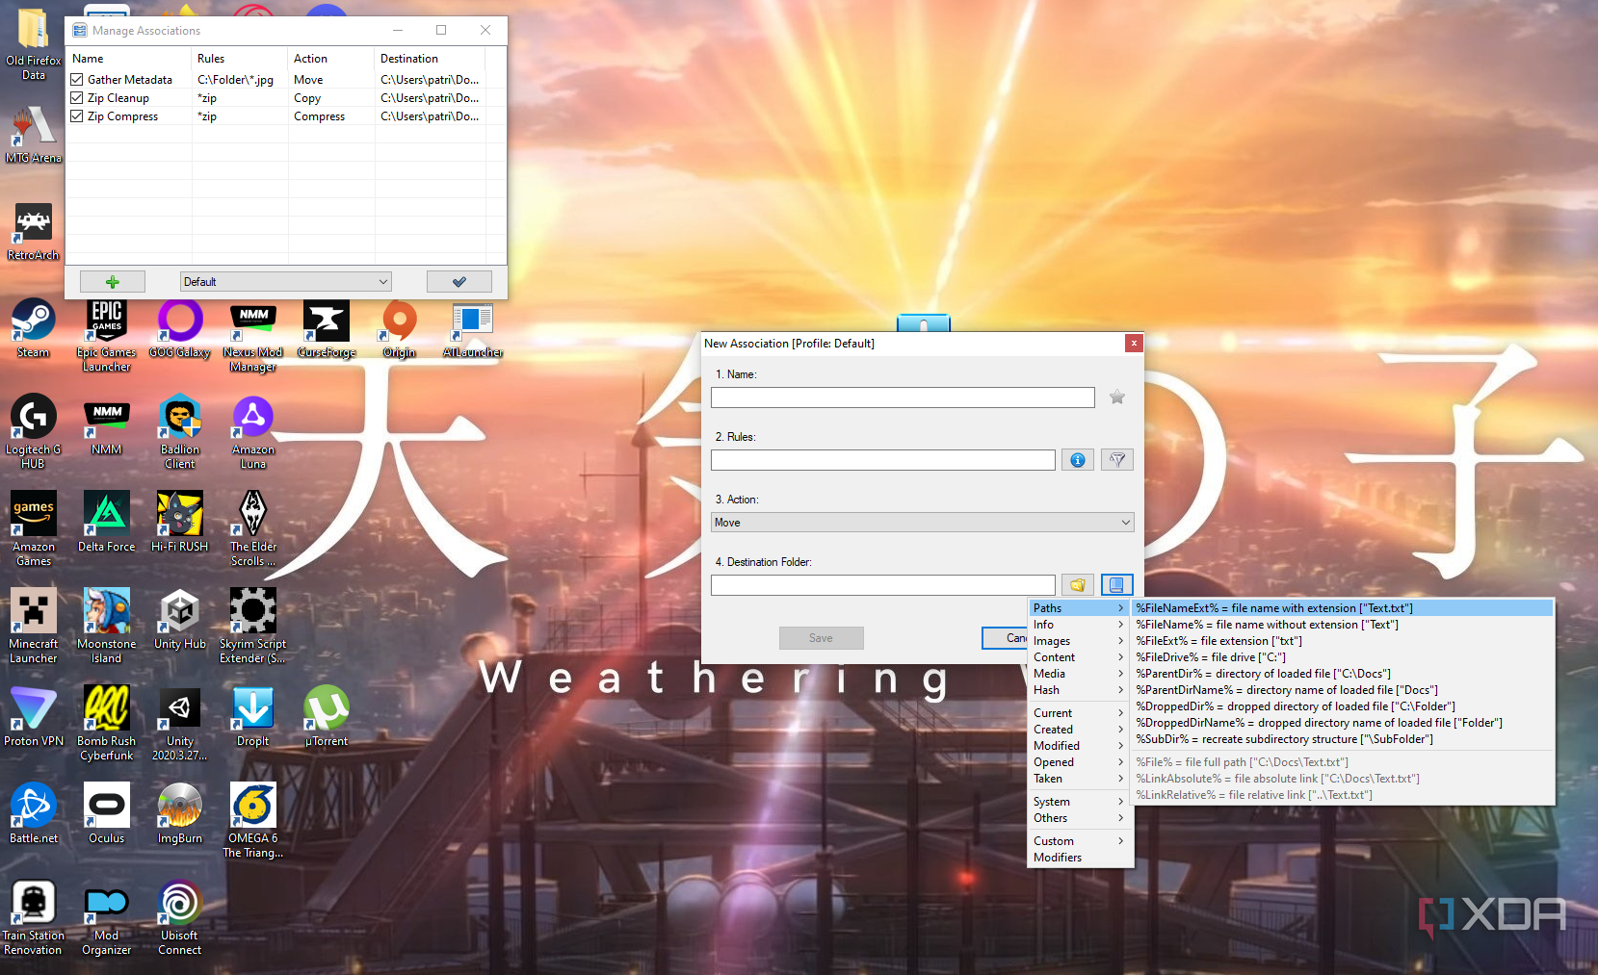Click the star favorite icon beside Name
The width and height of the screenshot is (1598, 975).
[x=1117, y=398]
